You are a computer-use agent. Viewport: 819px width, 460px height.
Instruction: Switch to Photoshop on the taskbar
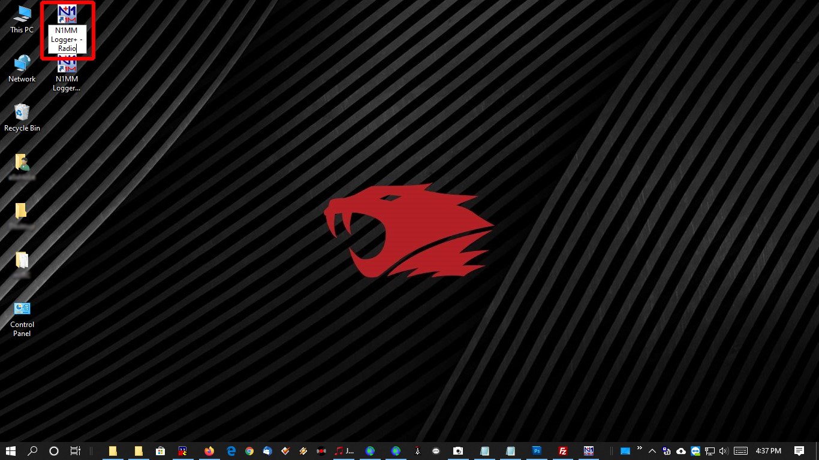pyautogui.click(x=537, y=451)
